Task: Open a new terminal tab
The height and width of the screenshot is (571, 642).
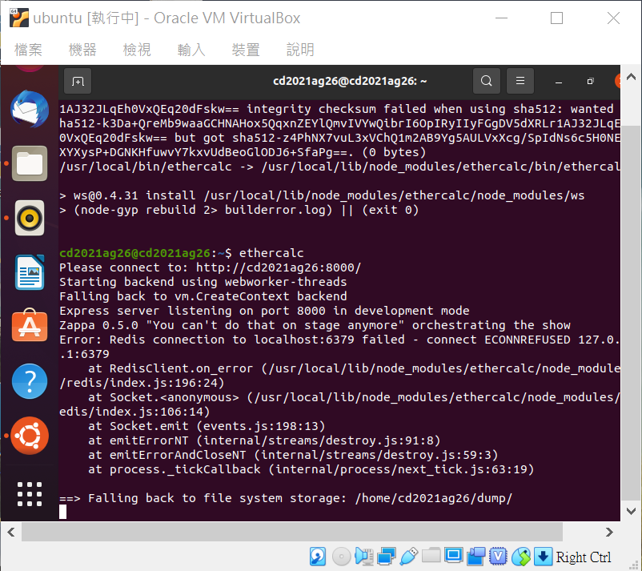Action: click(x=78, y=81)
